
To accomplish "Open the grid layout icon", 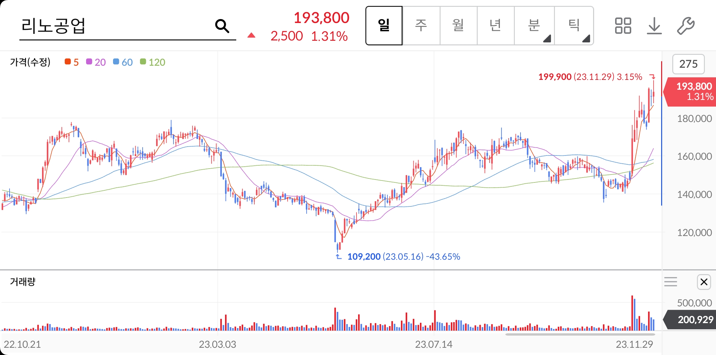I will 623,26.
